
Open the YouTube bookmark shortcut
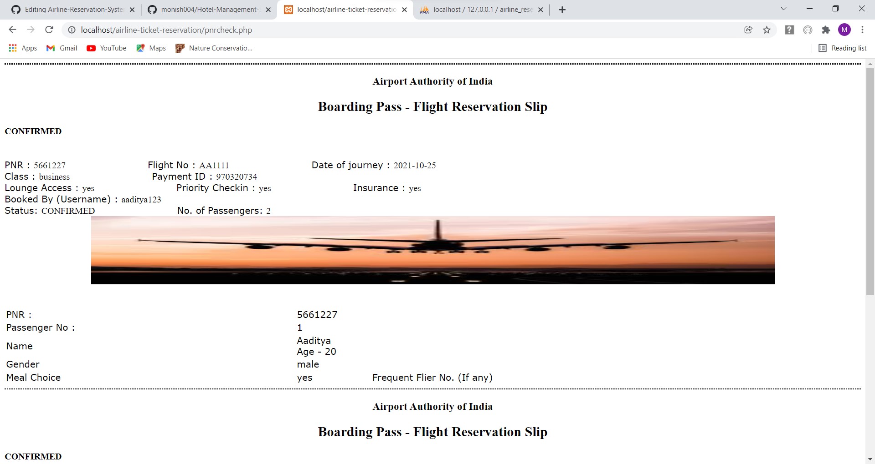106,48
